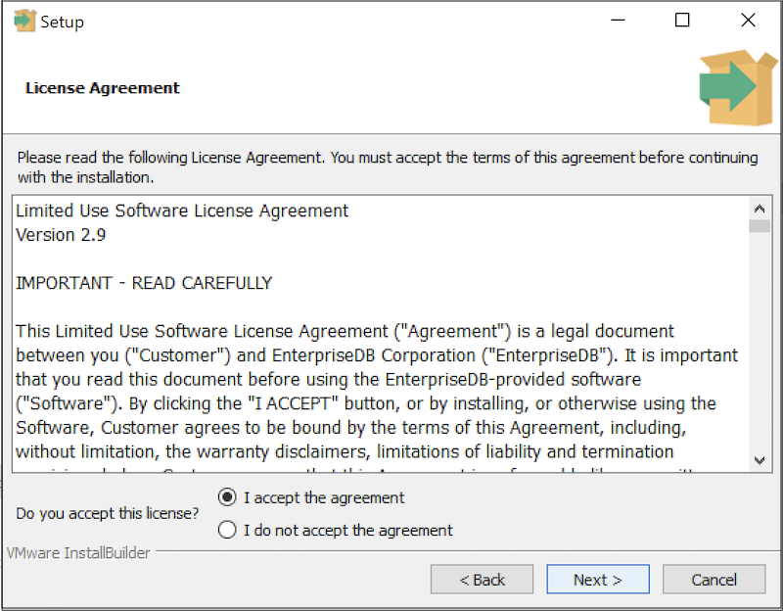Click the line starting 'Software, Customer agrees'

[x=350, y=428]
